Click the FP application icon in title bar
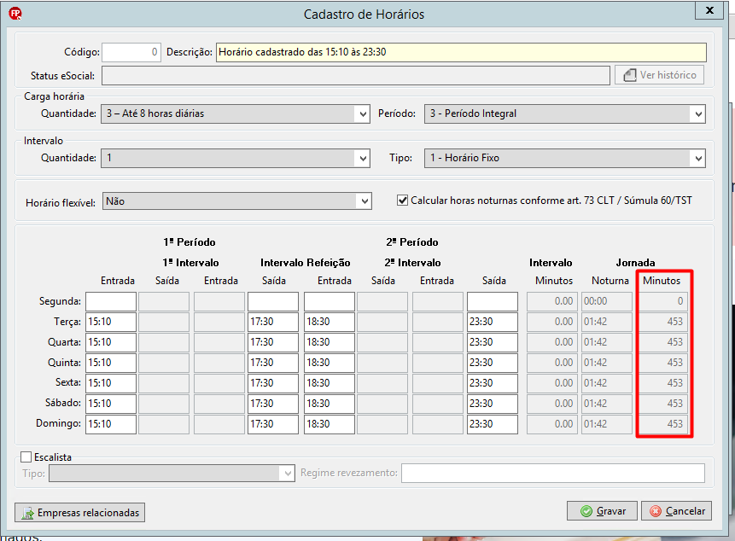735x541 pixels. point(15,14)
